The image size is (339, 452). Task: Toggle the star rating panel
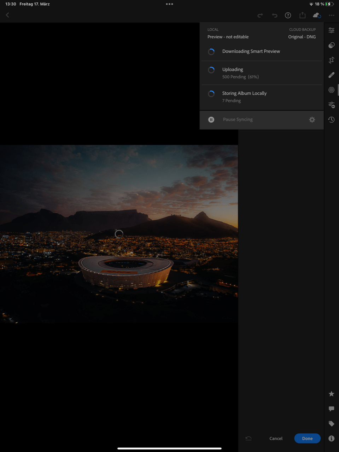point(331,394)
